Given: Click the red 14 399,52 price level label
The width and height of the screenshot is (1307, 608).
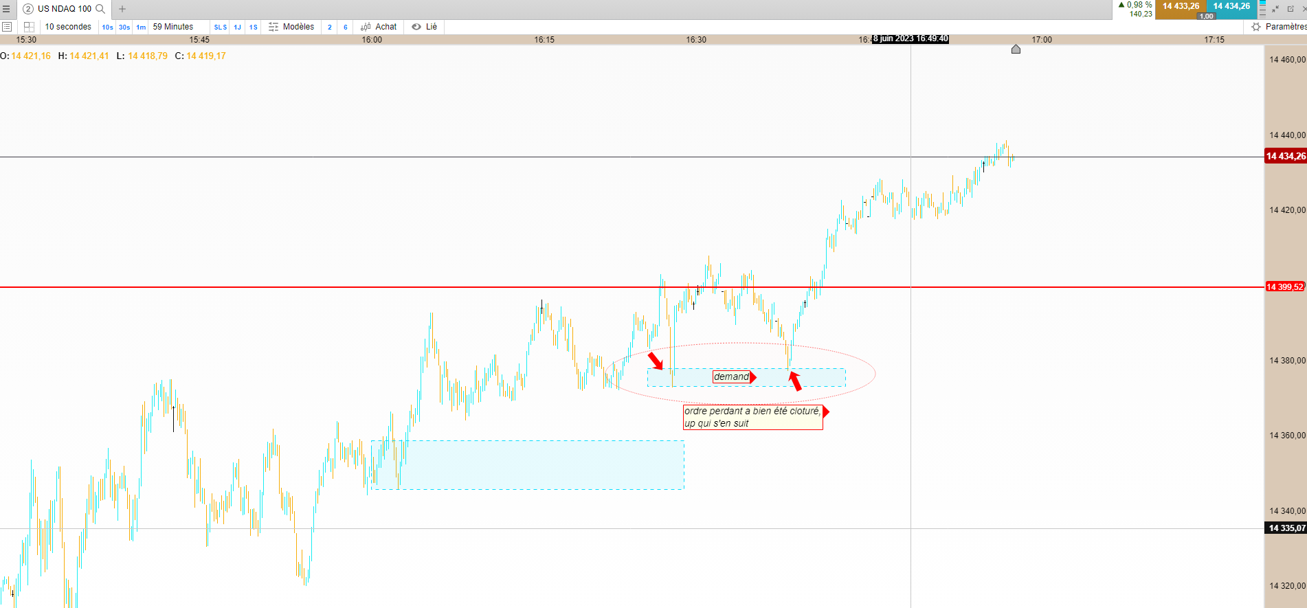Looking at the screenshot, I should pos(1286,287).
